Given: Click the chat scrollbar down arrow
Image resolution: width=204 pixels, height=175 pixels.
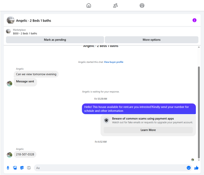Looking at the screenshot, I should 199,160.
